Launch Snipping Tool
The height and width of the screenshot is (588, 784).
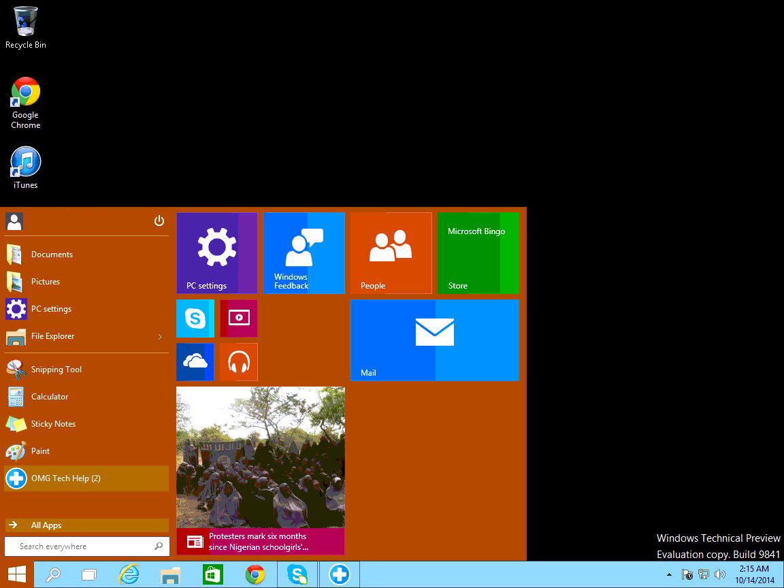coord(86,370)
